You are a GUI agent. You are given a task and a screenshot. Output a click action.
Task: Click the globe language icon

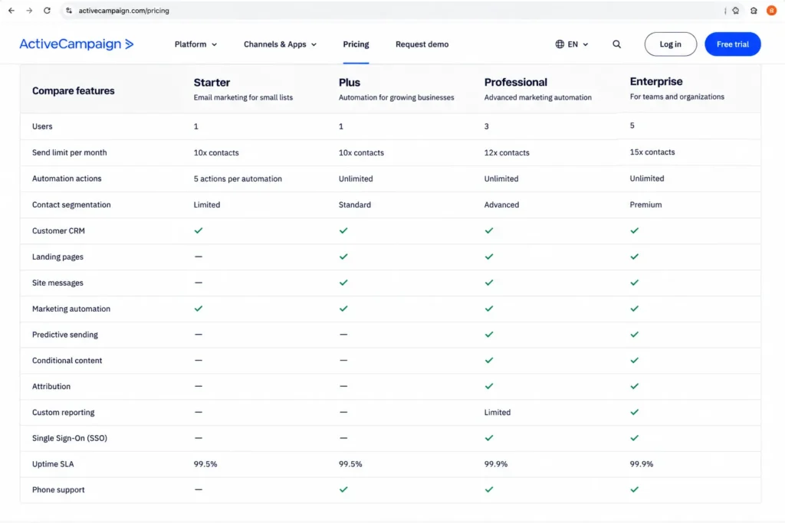coord(560,44)
